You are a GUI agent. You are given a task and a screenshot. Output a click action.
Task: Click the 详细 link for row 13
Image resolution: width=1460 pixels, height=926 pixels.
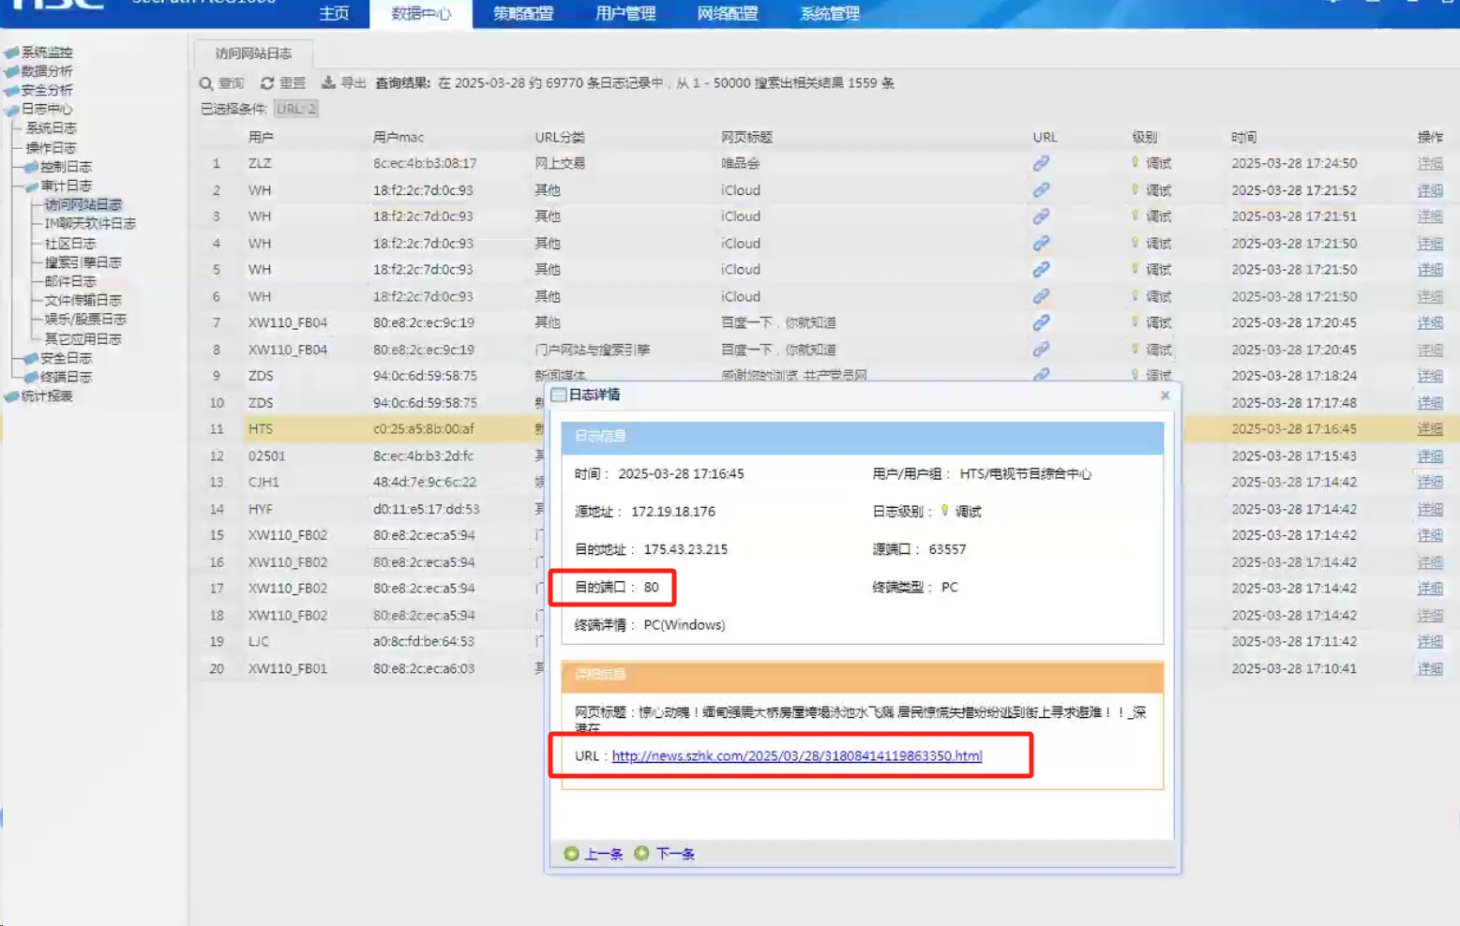pyautogui.click(x=1430, y=482)
